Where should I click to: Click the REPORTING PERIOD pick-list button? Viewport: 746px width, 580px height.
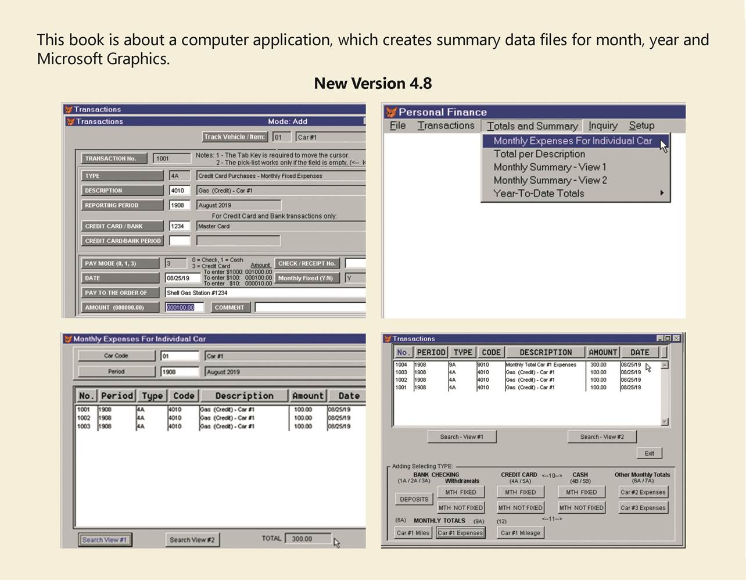121,205
